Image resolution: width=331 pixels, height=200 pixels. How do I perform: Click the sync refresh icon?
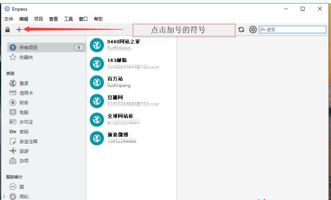point(241,30)
